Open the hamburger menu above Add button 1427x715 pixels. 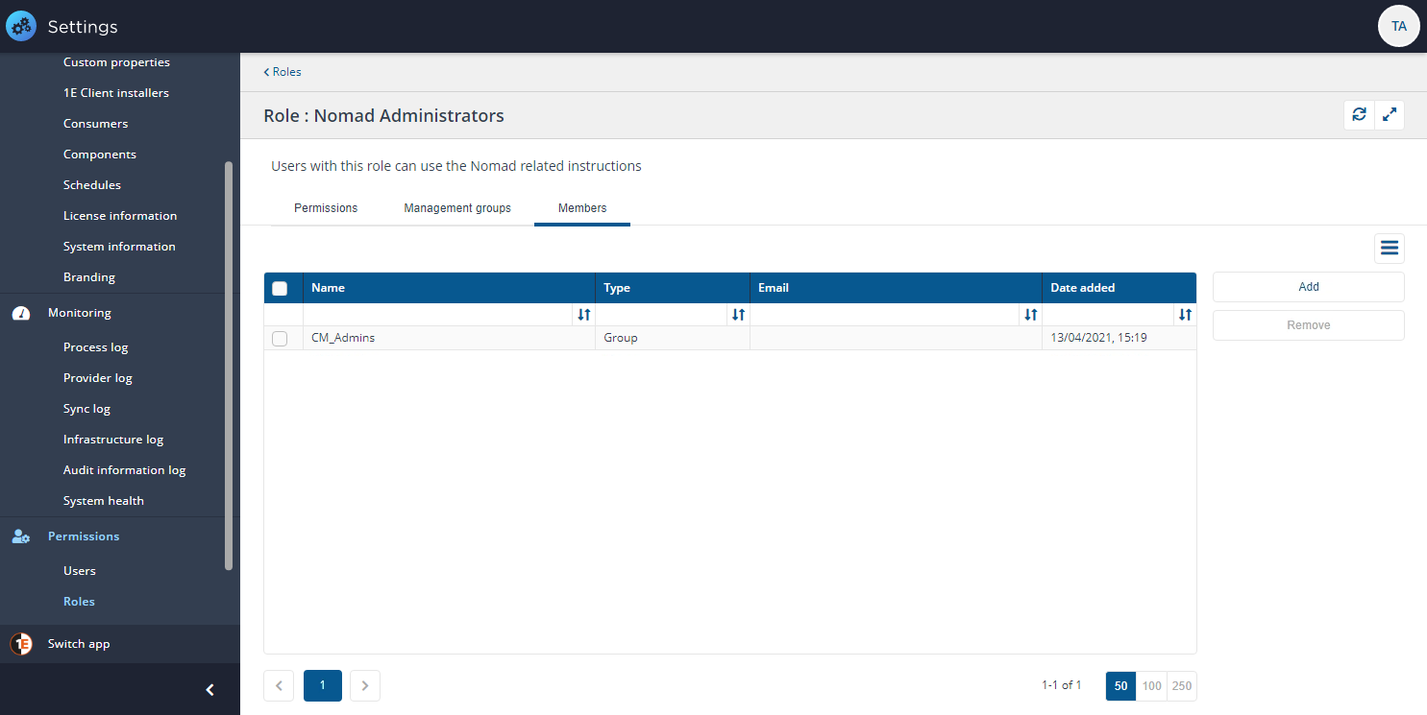point(1390,249)
